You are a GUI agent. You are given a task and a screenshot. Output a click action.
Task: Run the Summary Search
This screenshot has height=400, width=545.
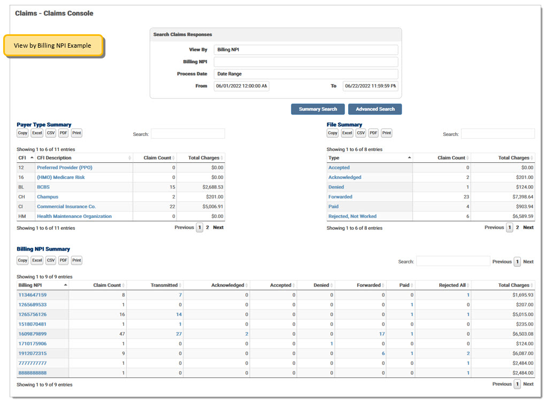[x=318, y=109]
